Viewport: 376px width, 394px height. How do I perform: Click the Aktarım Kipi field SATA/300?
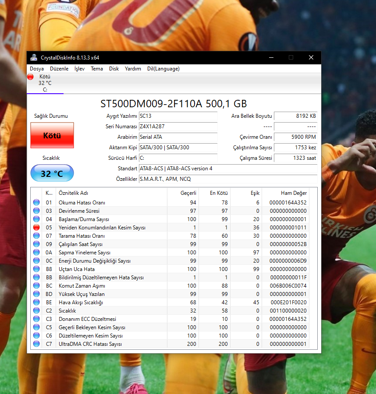(178, 148)
